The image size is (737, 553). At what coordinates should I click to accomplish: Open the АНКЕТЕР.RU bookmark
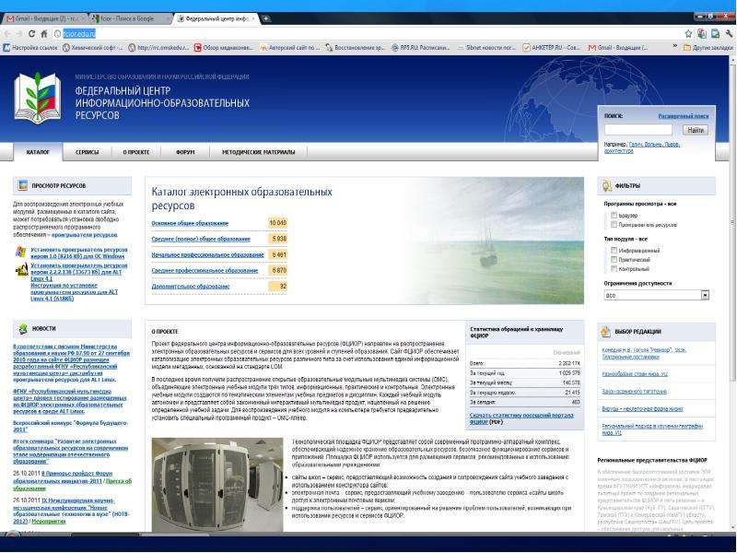(x=552, y=48)
